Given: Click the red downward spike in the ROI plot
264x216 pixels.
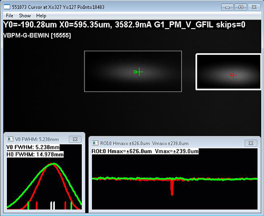Looking at the screenshot, I should tap(172, 187).
